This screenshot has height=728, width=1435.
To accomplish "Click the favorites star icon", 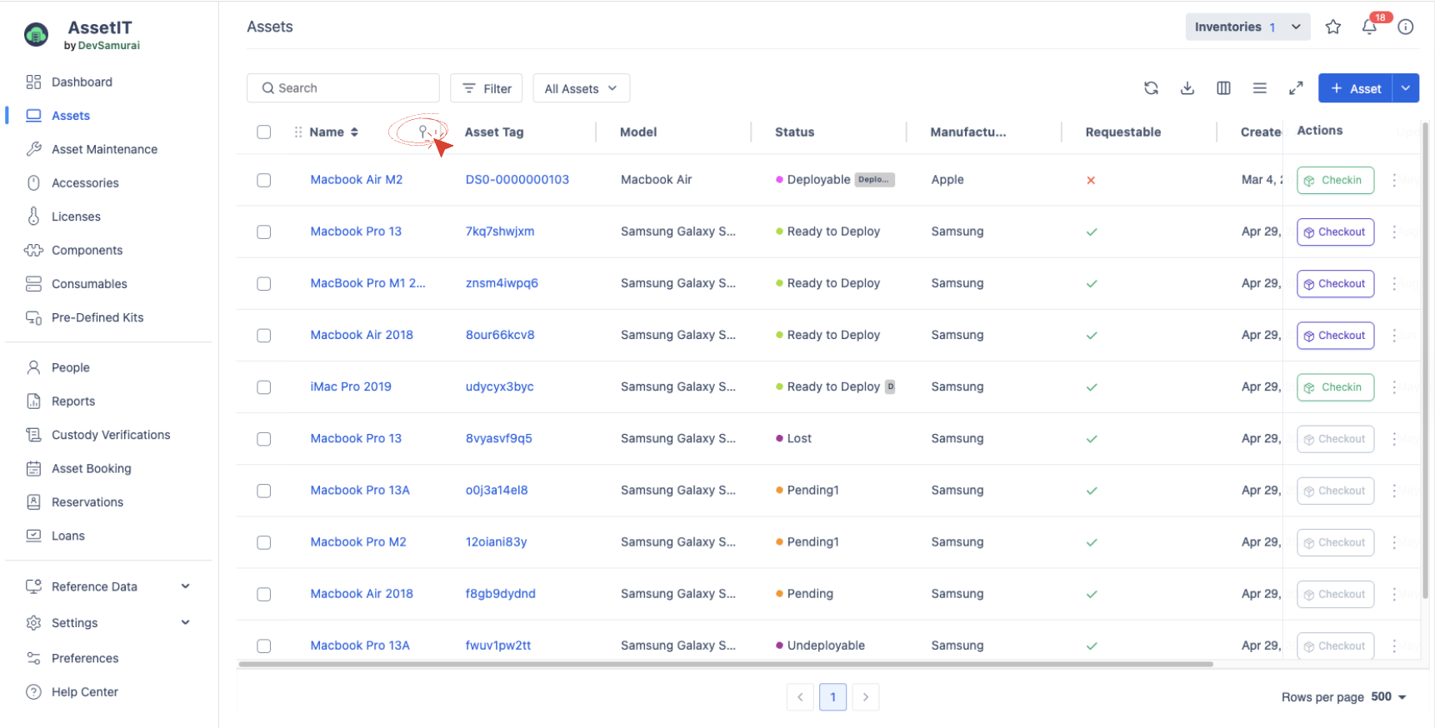I will 1333,27.
